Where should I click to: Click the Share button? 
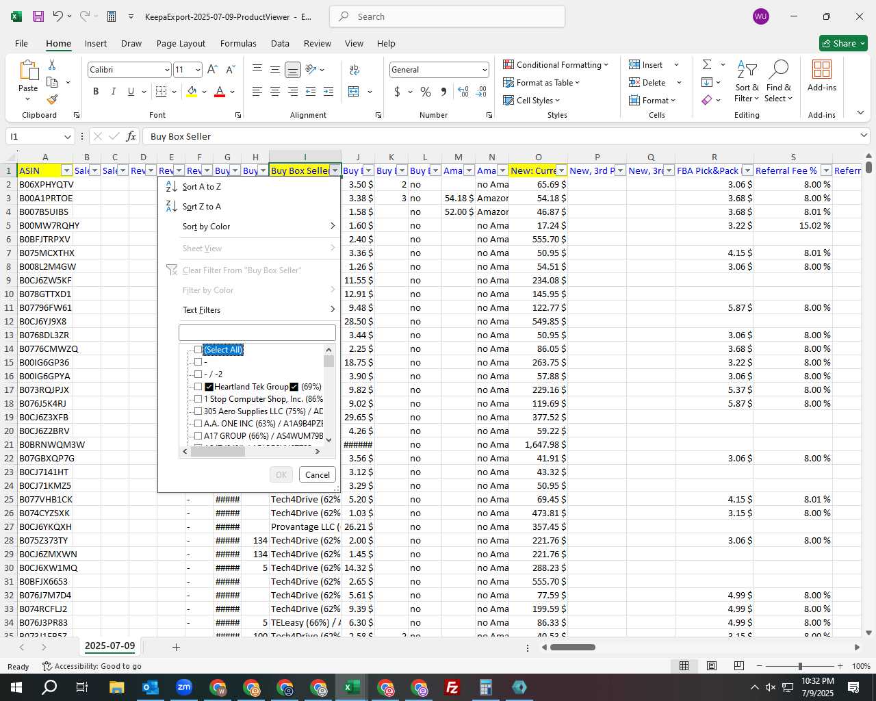(843, 43)
